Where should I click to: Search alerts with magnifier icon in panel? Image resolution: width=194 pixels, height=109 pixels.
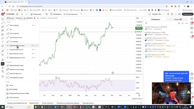[x=179, y=23]
